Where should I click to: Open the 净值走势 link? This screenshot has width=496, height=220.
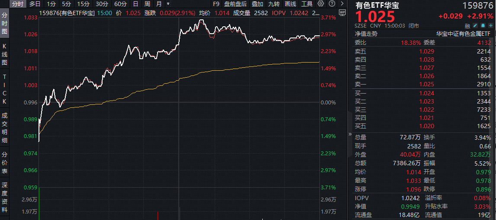(366, 34)
